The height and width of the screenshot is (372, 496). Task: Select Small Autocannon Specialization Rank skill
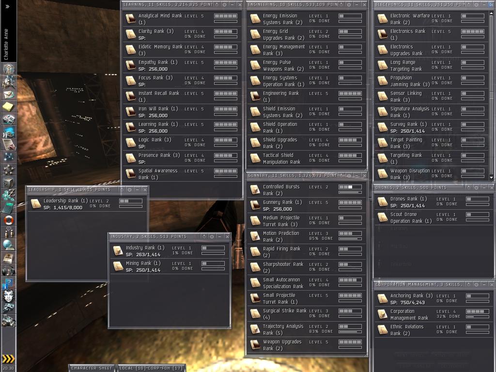click(x=306, y=283)
